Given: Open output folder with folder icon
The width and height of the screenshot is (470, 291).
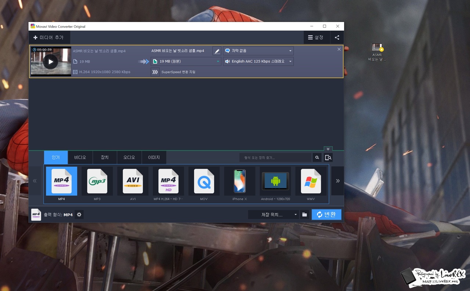Looking at the screenshot, I should 304,215.
